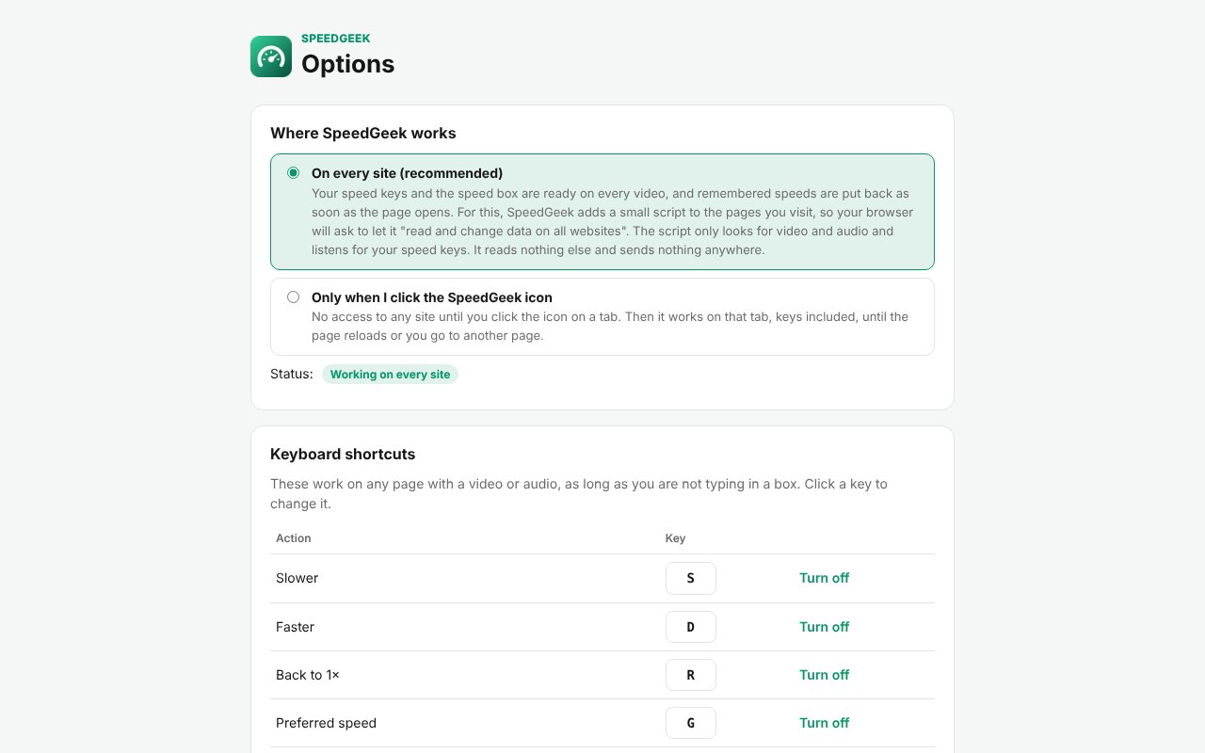Turn off the Preferred speed shortcut

pos(825,723)
